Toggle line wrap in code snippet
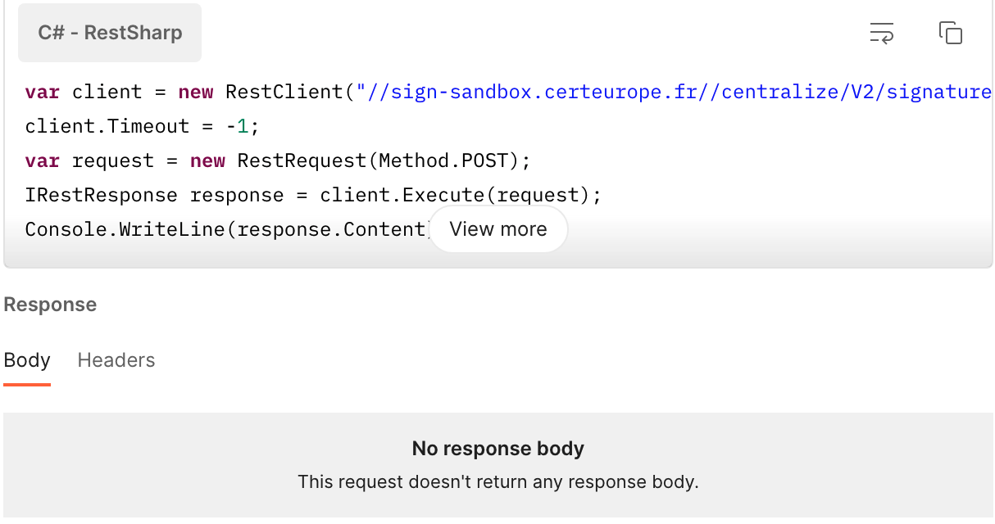Viewport: 995px width, 524px height. coord(881,34)
